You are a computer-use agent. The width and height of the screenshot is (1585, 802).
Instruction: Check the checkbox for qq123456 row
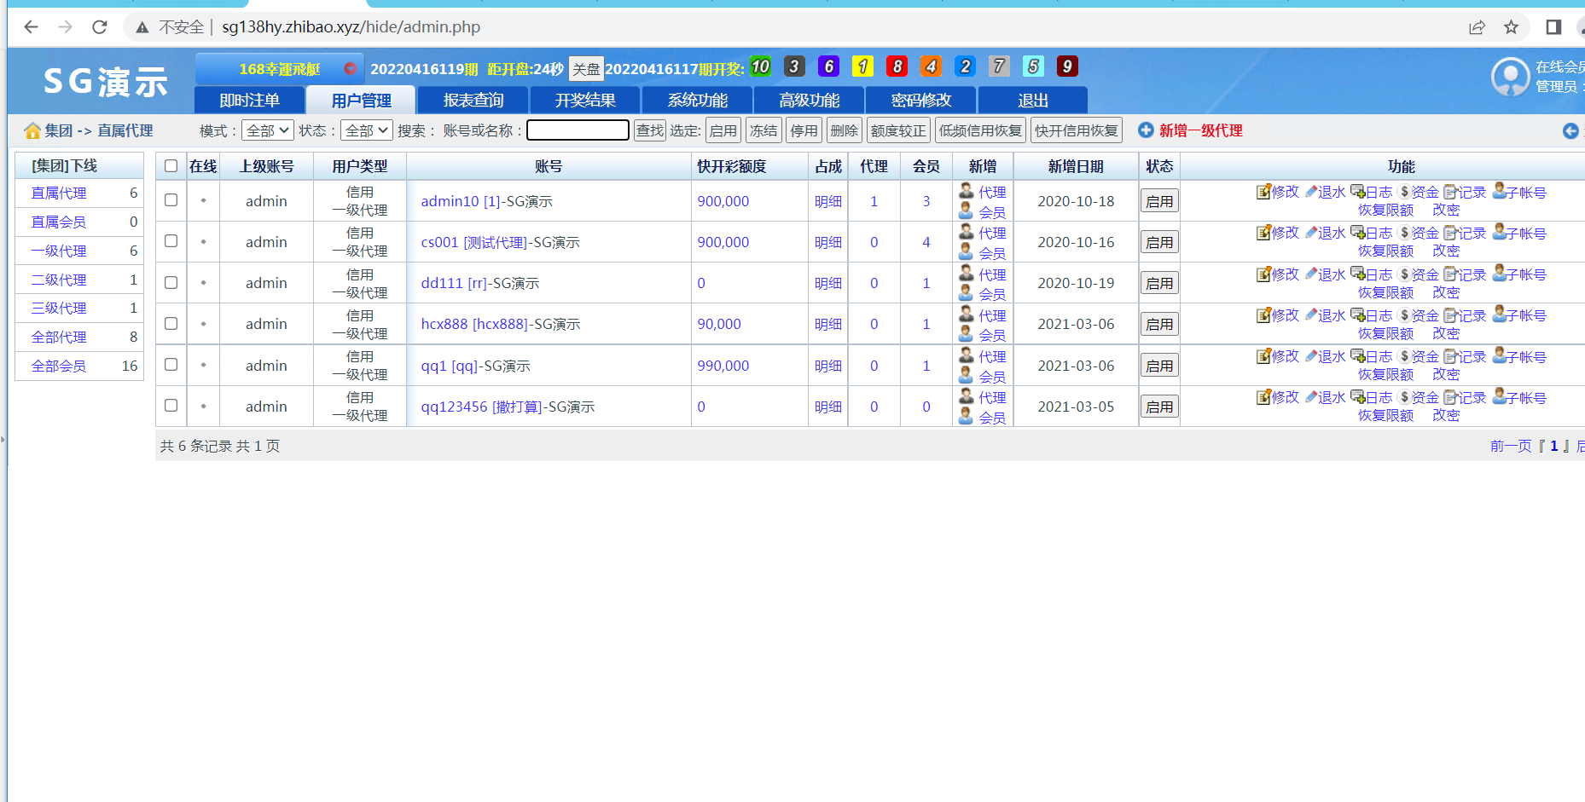click(171, 406)
